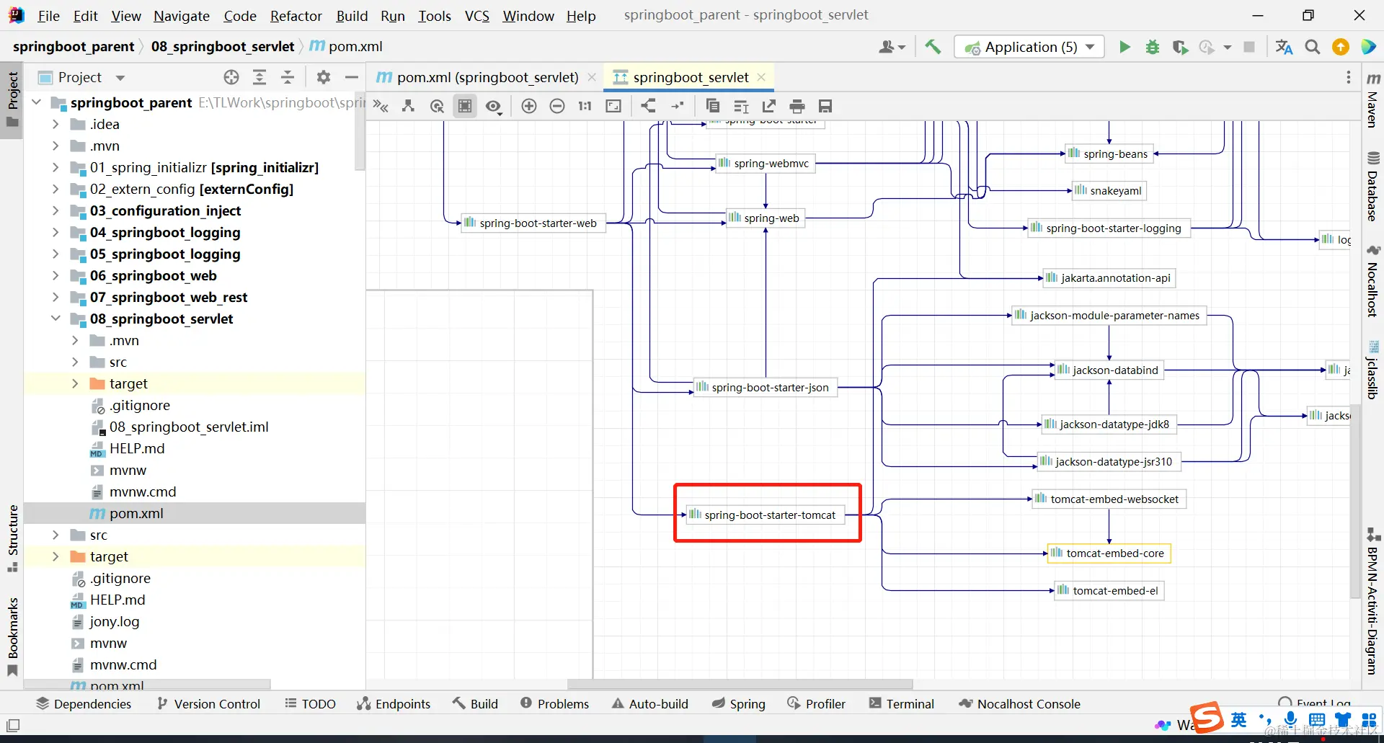Open the Version Control panel
The height and width of the screenshot is (743, 1384).
pyautogui.click(x=208, y=703)
